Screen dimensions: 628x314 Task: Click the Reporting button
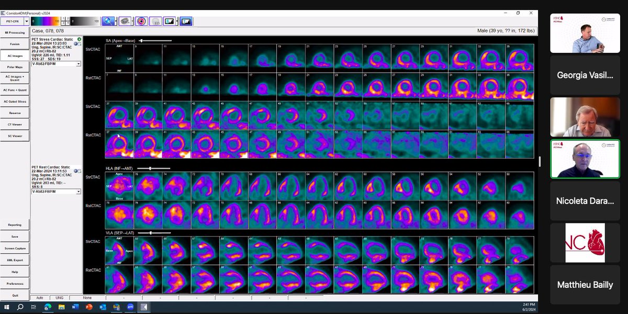(15, 225)
